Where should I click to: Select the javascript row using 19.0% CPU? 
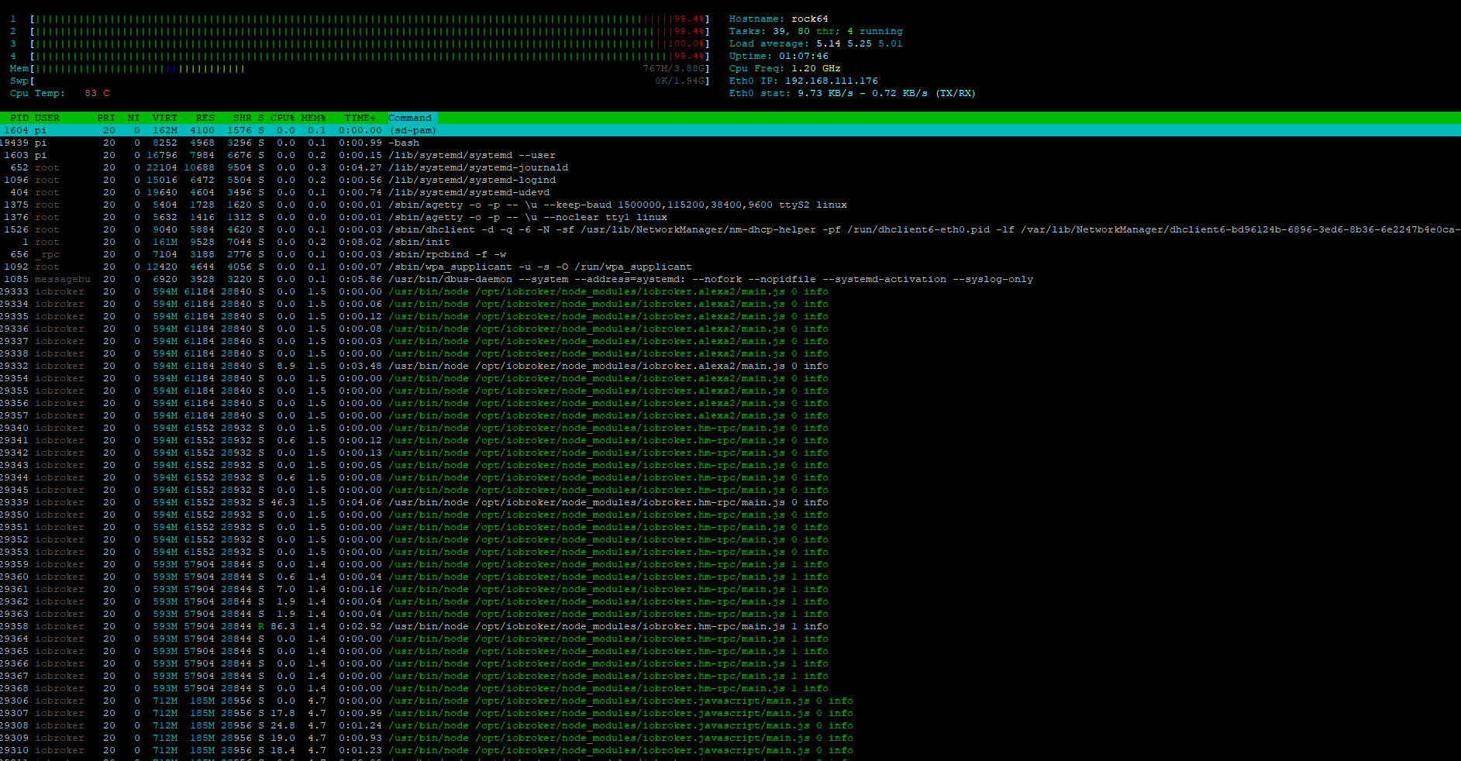(730, 738)
